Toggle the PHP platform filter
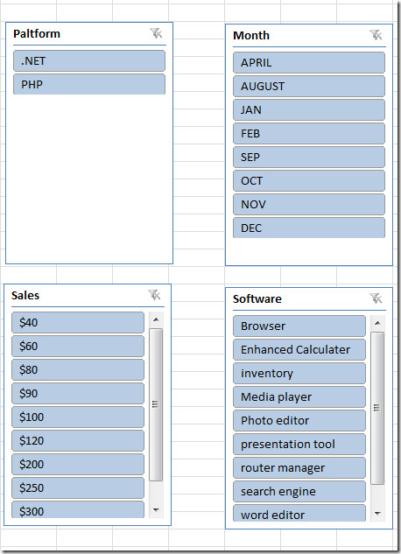The height and width of the screenshot is (554, 401). pos(89,84)
